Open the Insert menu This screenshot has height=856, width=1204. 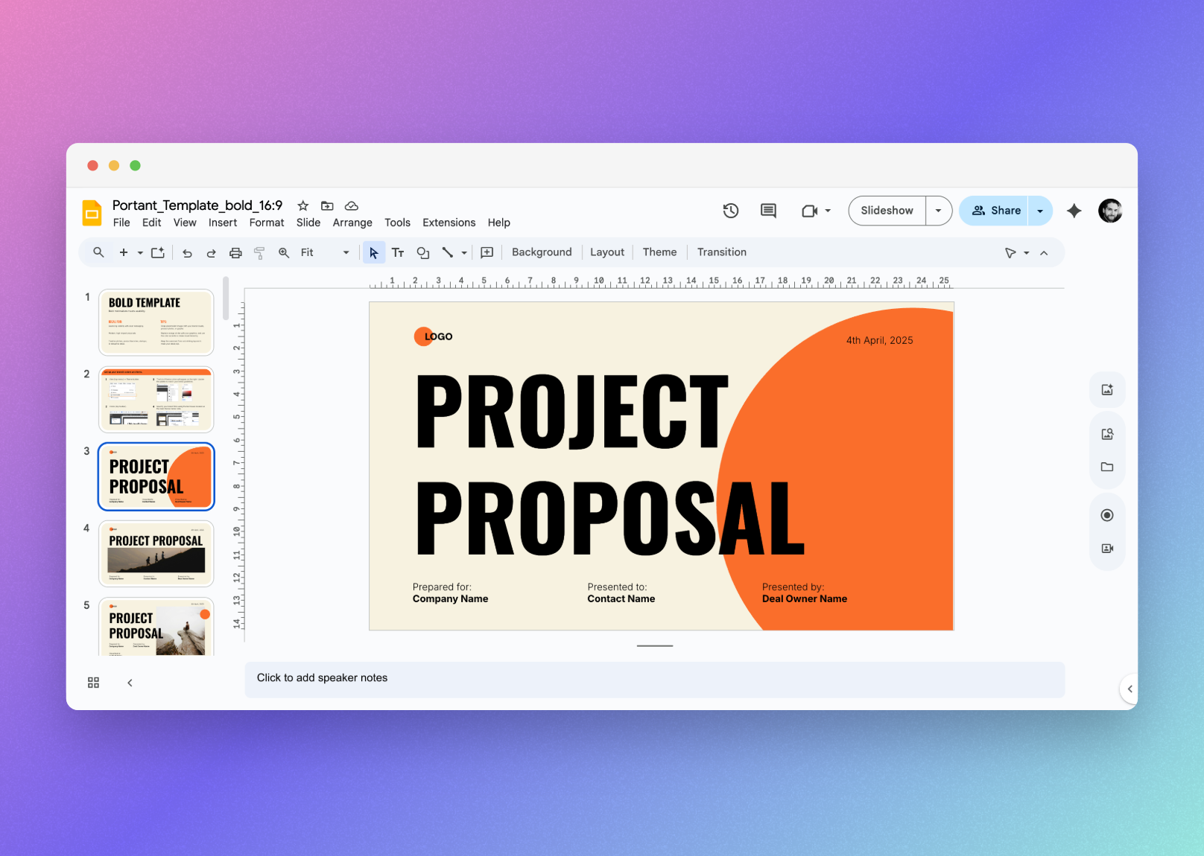click(223, 223)
